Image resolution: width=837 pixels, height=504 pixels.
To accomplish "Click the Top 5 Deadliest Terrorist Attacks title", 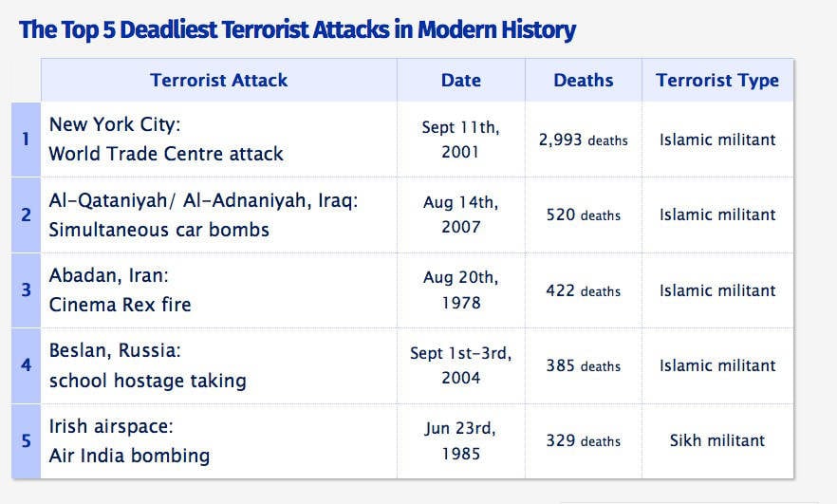I will coord(297,30).
